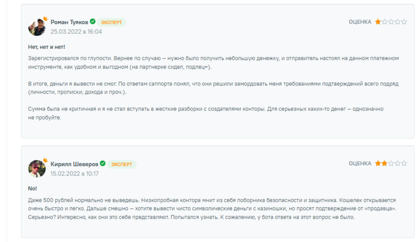Click the second filled star in Кирилл Шеверов's rating
This screenshot has width=417, height=242.
[x=384, y=163]
